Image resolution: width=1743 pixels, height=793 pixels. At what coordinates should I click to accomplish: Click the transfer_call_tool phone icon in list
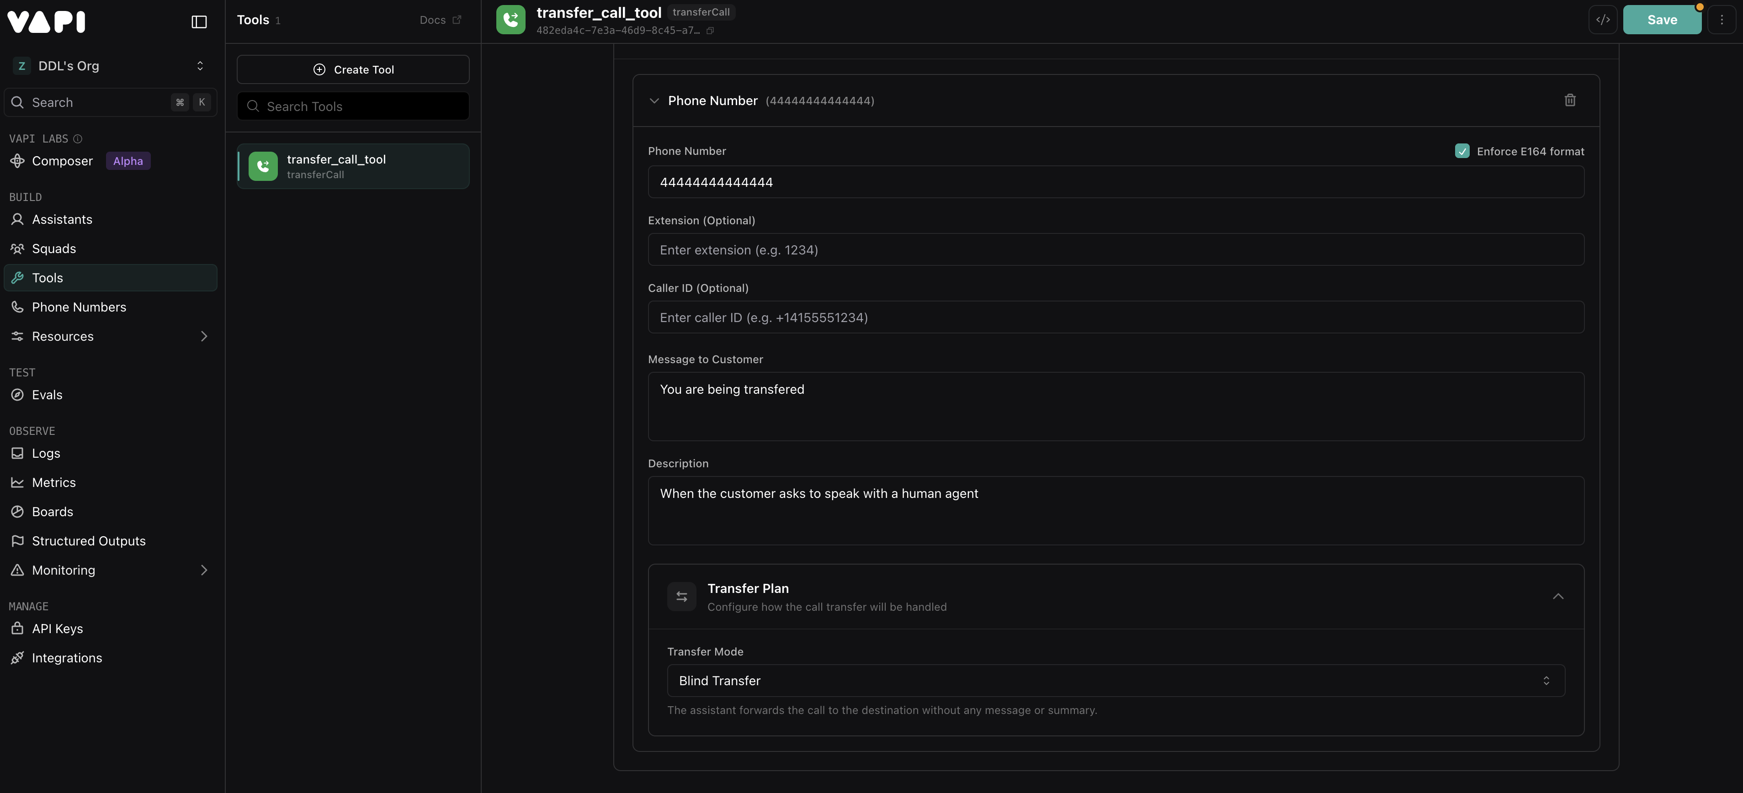tap(263, 166)
